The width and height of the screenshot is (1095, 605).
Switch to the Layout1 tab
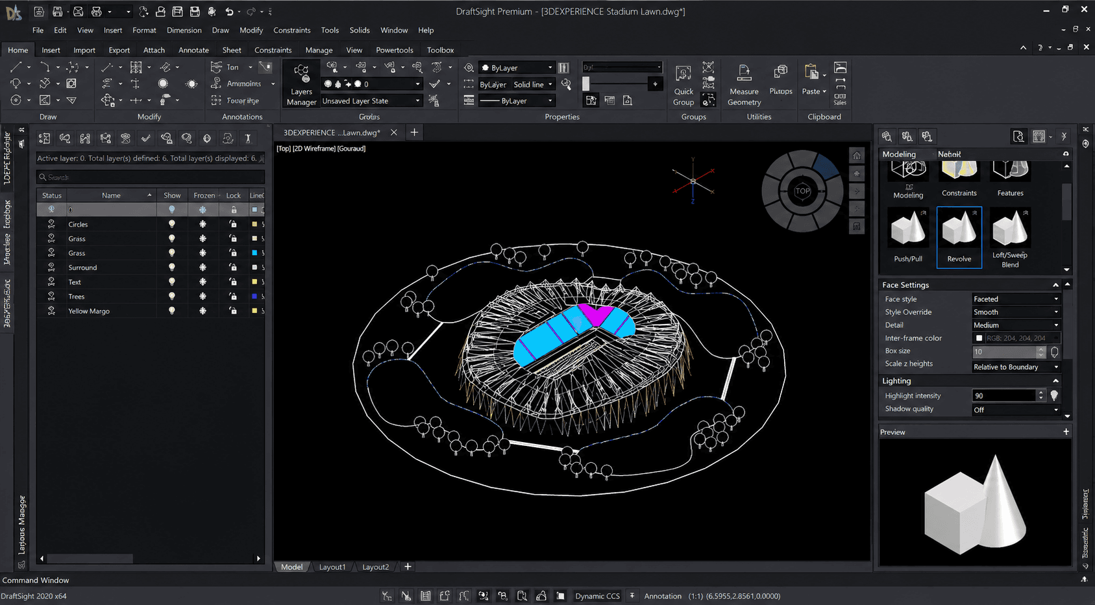332,567
